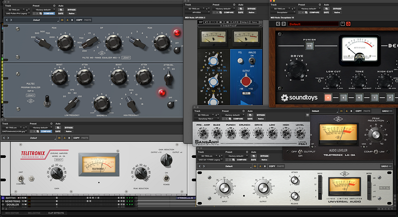Click the Waves Setup A button
The width and height of the screenshot is (398, 217).
245,22
